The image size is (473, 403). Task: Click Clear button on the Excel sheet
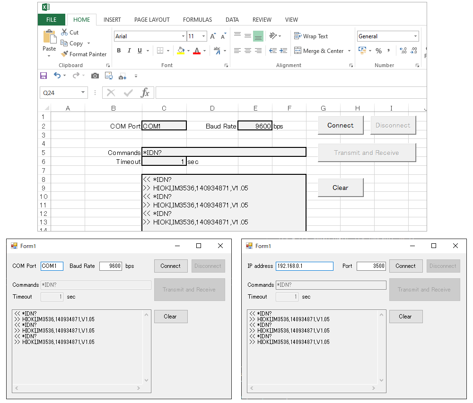(x=341, y=188)
